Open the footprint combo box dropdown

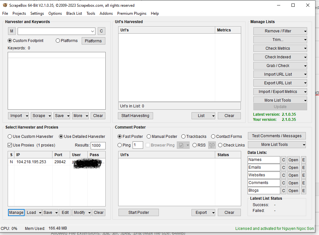point(93,31)
